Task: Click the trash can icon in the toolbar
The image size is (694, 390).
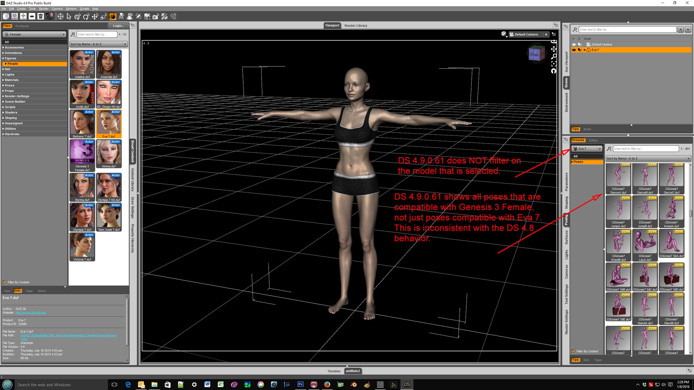Action: pyautogui.click(x=41, y=17)
